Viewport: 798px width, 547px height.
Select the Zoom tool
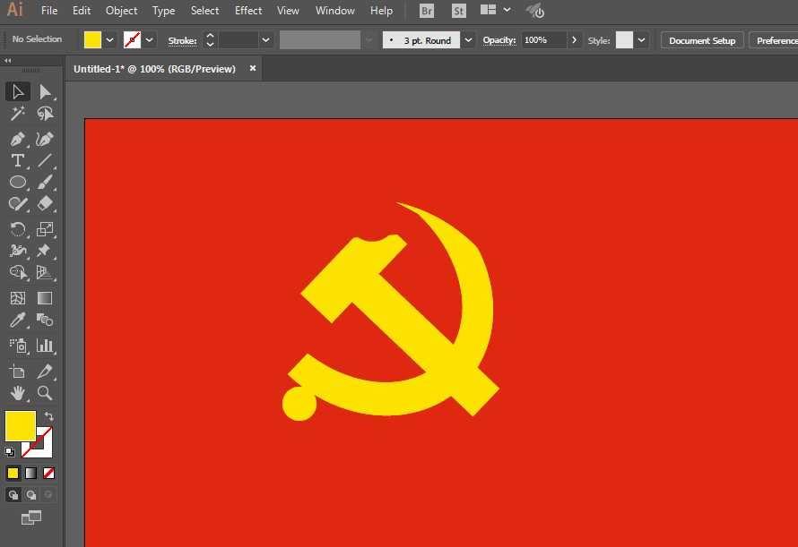pos(47,393)
